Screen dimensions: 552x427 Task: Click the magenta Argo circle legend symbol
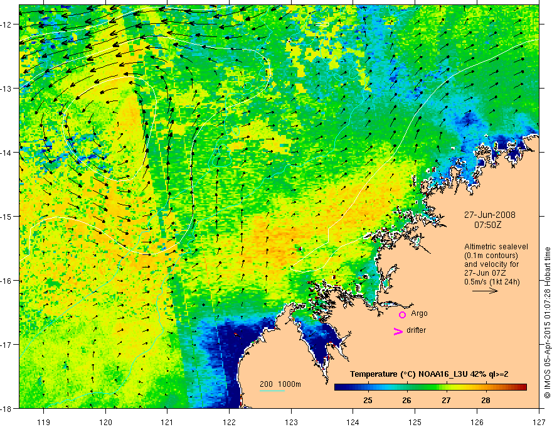(x=402, y=315)
